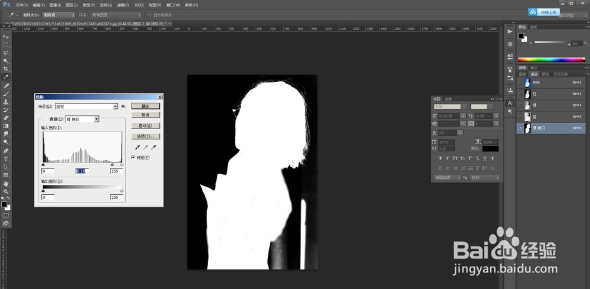Click the Faux Bold style button

[x=440, y=158]
